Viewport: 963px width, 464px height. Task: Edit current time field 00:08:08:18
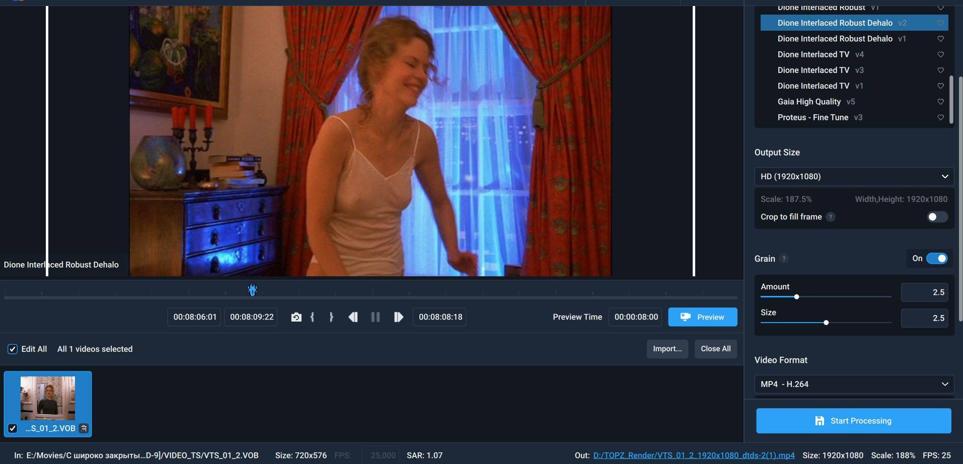pos(440,317)
